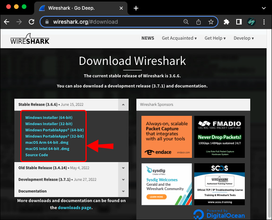Open the tab search chevron
Image resolution: width=272 pixels, height=220 pixels.
[x=264, y=8]
